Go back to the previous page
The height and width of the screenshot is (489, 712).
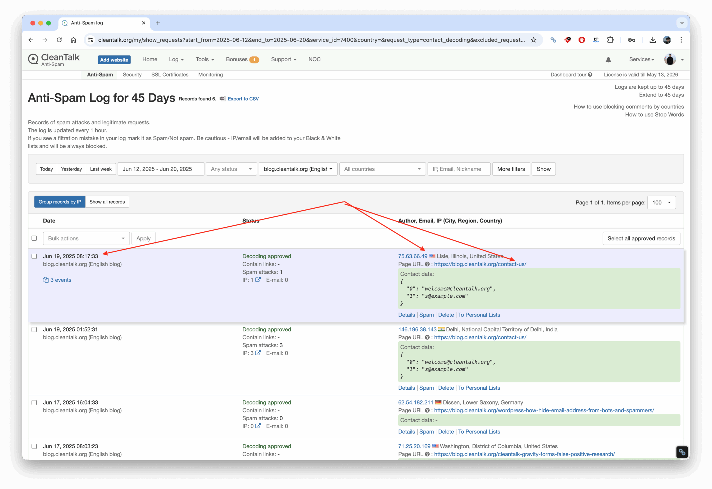(x=31, y=40)
